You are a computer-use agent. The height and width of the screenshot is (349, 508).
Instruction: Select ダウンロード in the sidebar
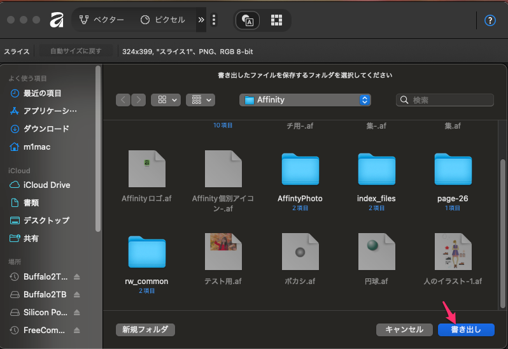pos(46,129)
